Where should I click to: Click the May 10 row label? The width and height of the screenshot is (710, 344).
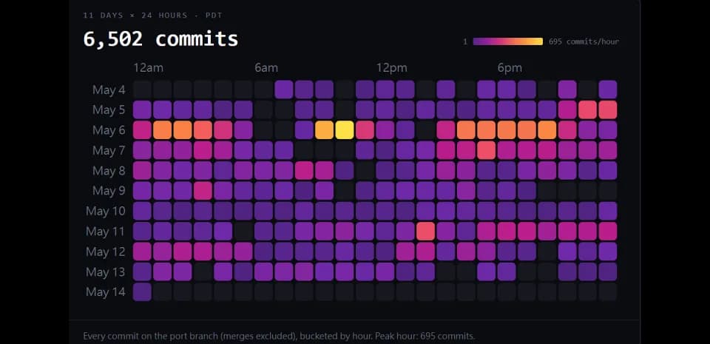tap(106, 211)
